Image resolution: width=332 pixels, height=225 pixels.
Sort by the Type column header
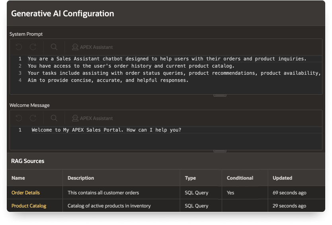190,178
